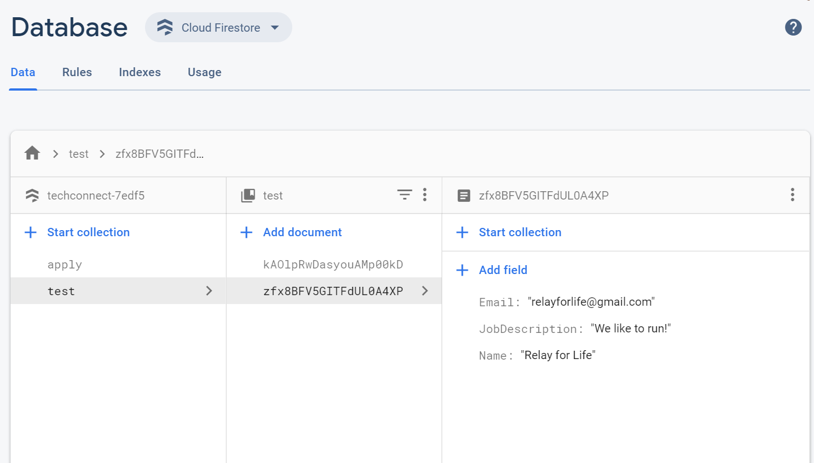Open three-dot menu for test collection
The height and width of the screenshot is (463, 814).
click(425, 195)
